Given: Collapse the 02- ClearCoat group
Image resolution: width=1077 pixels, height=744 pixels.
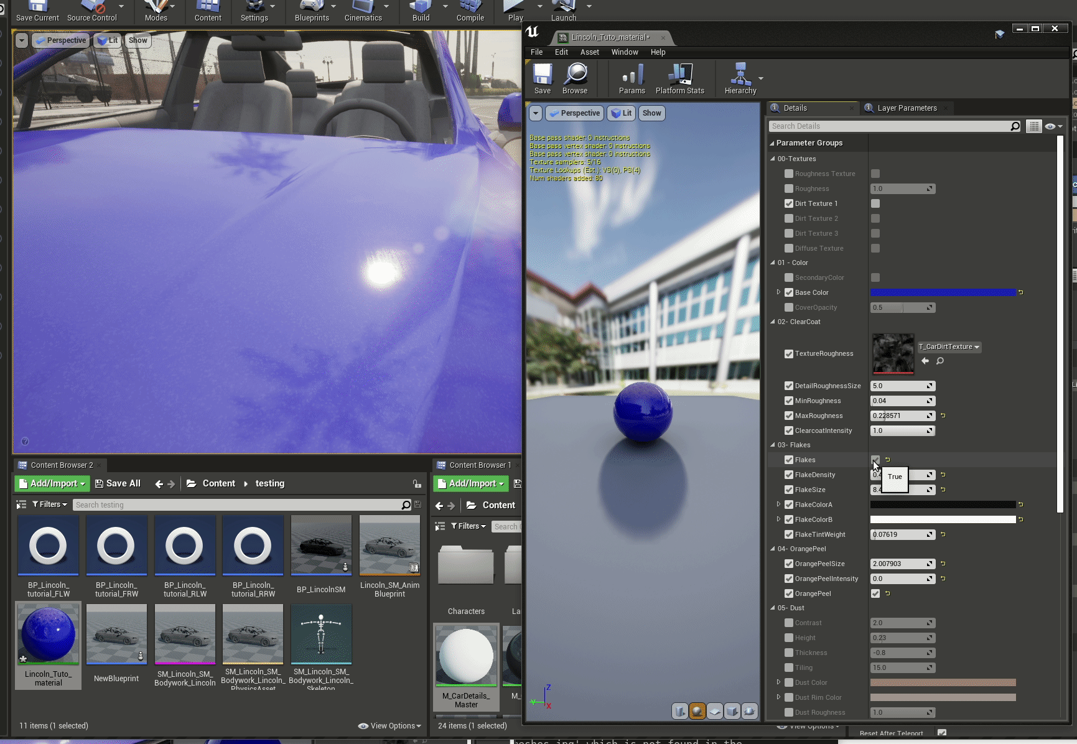Looking at the screenshot, I should [773, 322].
